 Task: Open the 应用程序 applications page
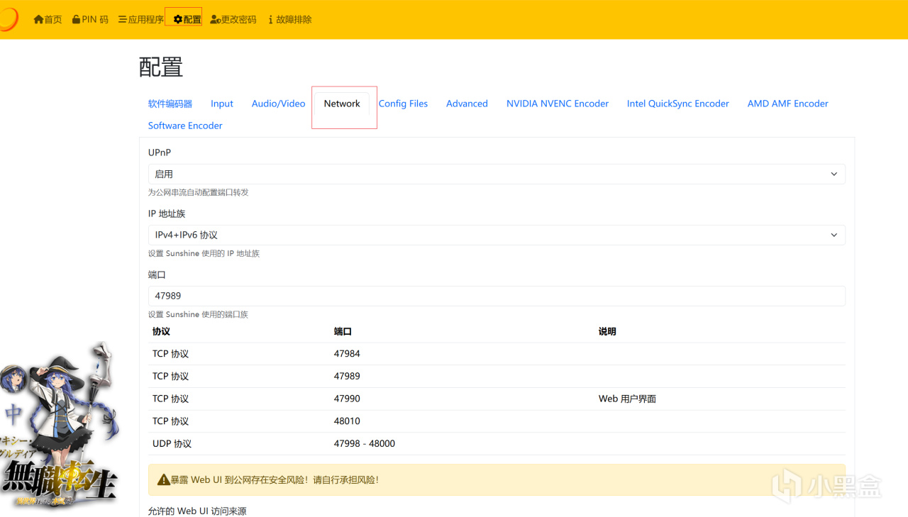140,19
